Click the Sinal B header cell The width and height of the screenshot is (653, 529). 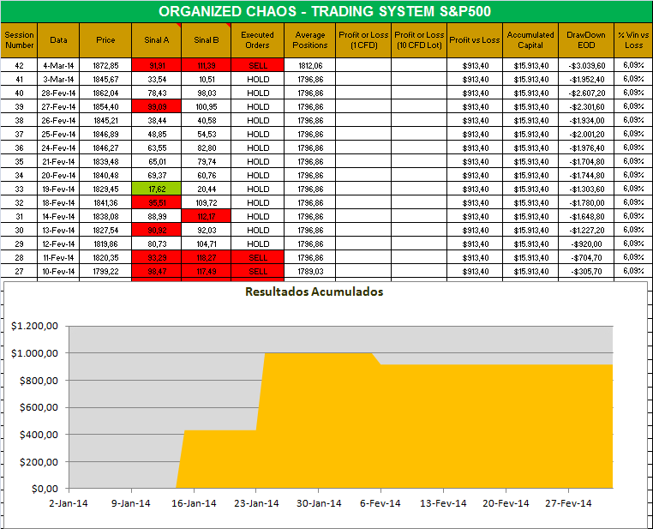coord(207,40)
